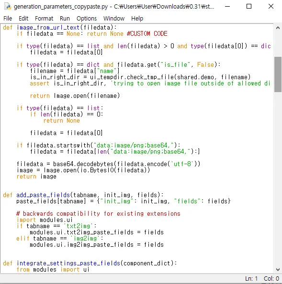Image resolution: width=282 pixels, height=284 pixels.
Task: Click the integrate_settings_paste_fields function name
Action: pos(68,263)
